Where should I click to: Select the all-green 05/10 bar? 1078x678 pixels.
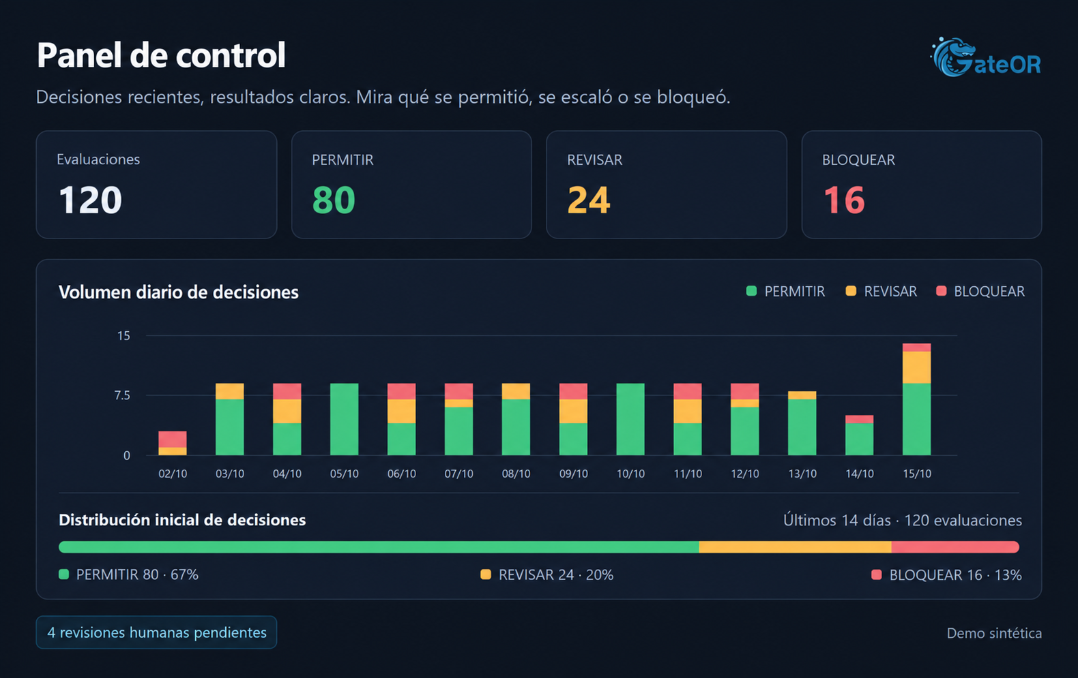coord(345,419)
